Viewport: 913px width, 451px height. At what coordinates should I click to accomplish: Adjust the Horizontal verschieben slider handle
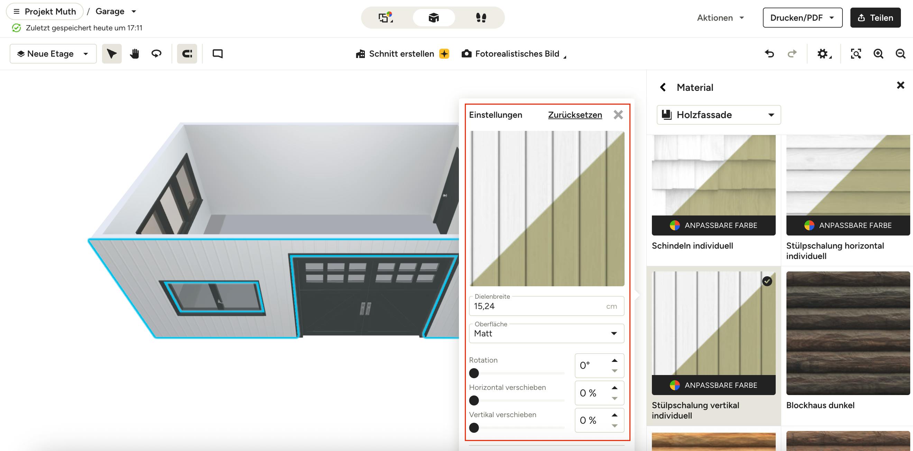(474, 400)
